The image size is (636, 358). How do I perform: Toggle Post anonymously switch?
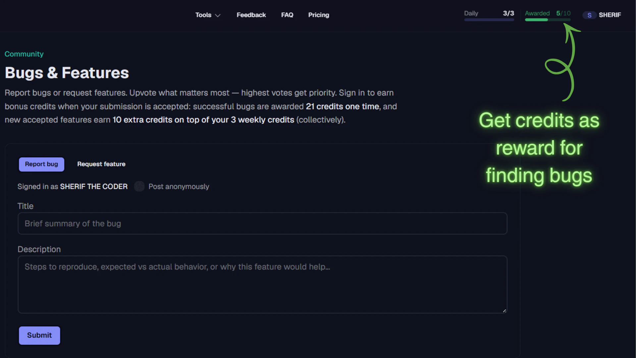click(139, 186)
